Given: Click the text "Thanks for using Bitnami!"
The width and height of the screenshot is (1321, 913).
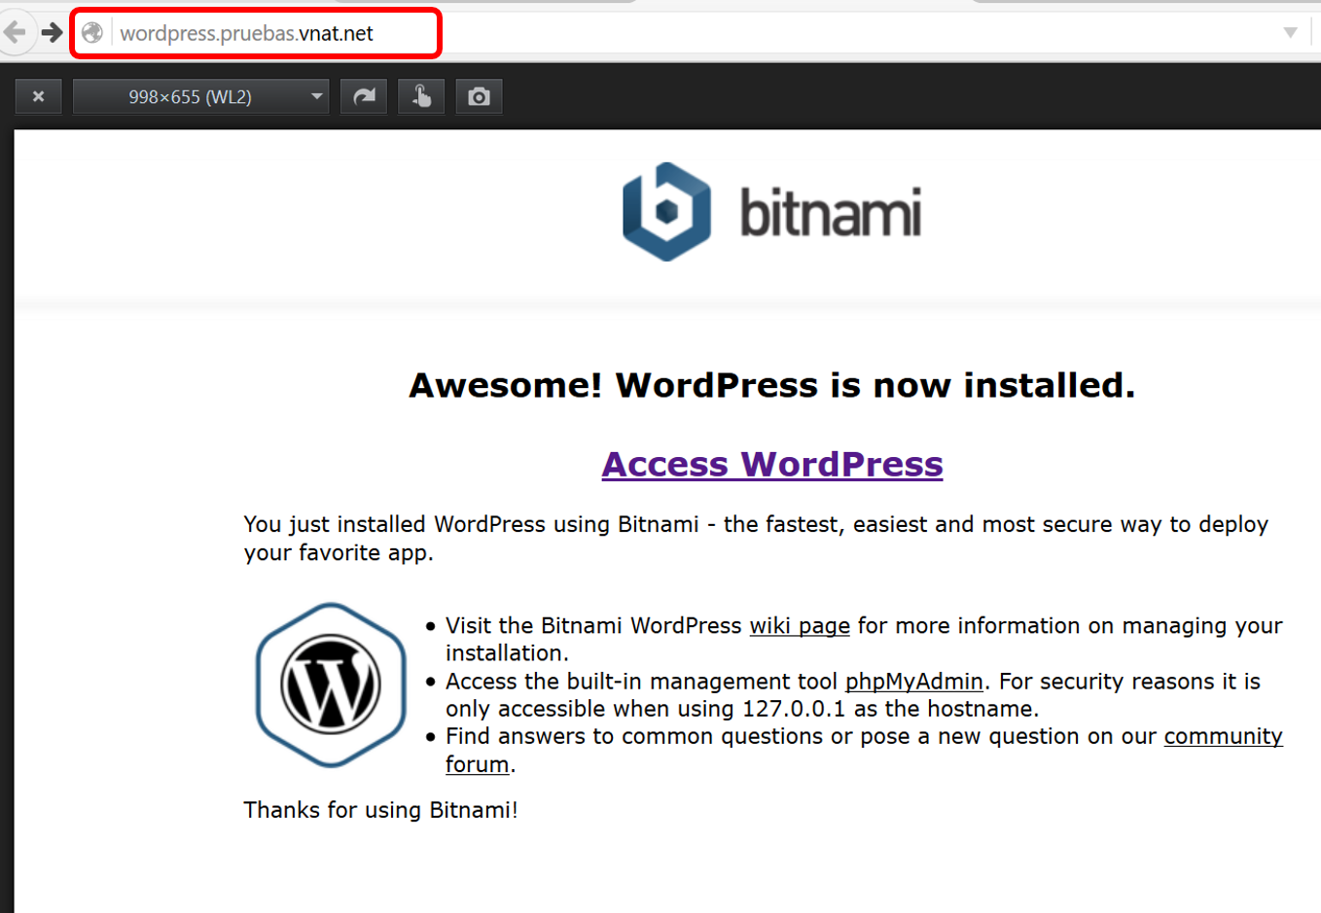Looking at the screenshot, I should click(x=380, y=811).
